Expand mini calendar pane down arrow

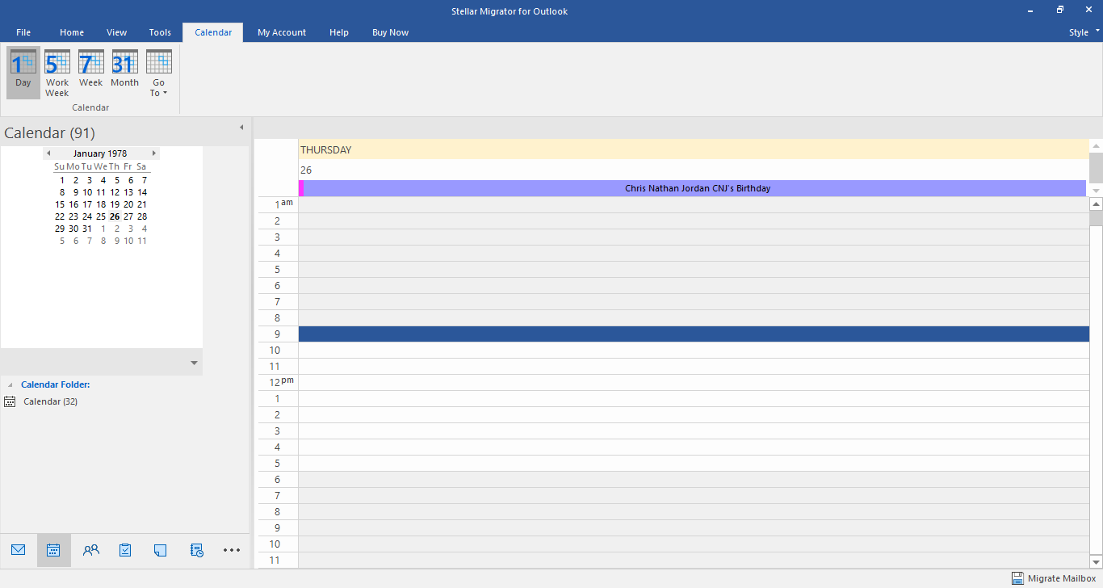click(x=194, y=363)
